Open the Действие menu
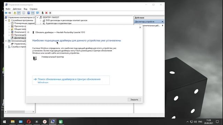The width and height of the screenshot is (223, 125). point(17,9)
